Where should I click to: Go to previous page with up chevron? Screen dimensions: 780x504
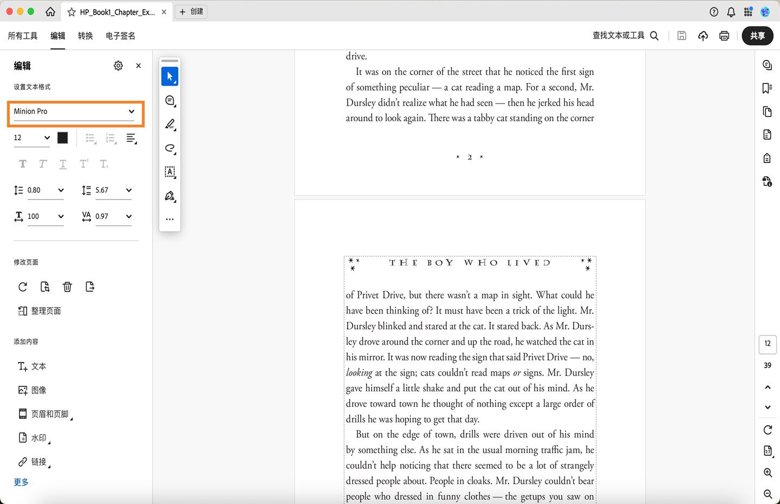point(768,387)
